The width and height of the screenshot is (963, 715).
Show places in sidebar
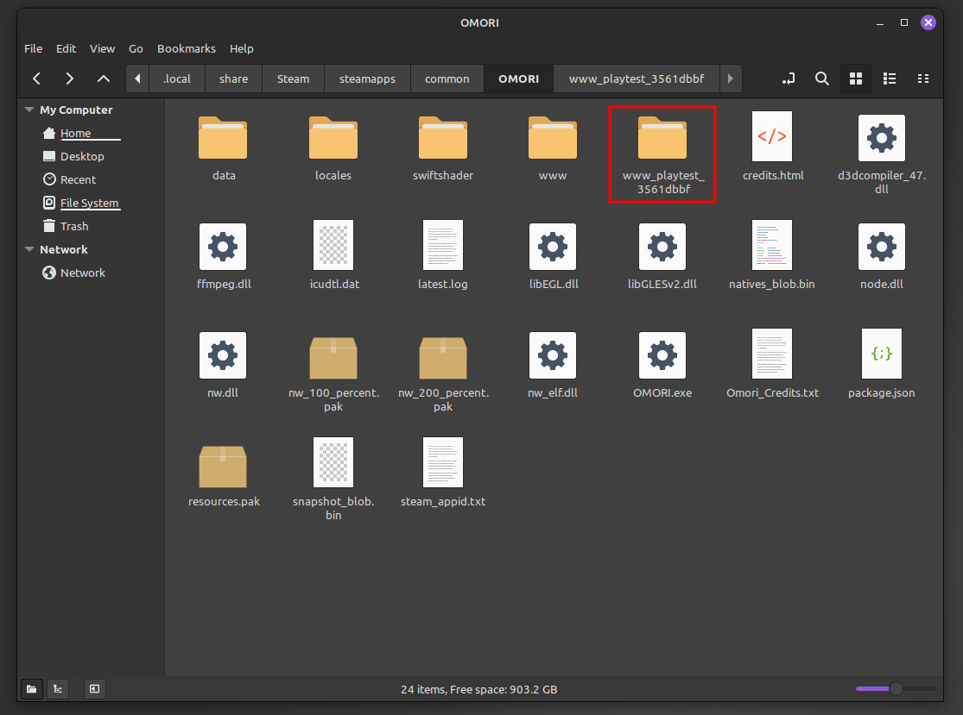[31, 688]
